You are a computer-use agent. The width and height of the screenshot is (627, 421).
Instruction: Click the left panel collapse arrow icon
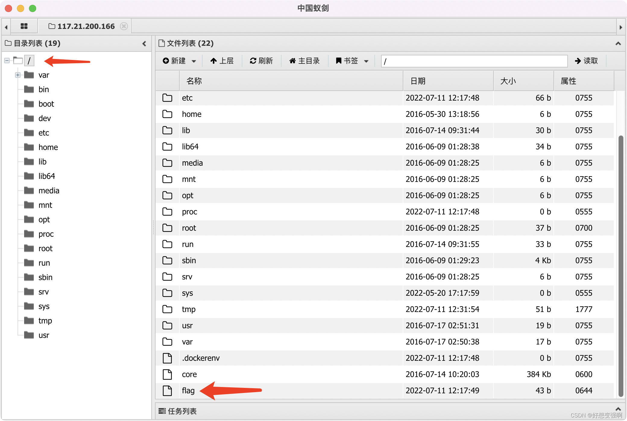click(x=145, y=43)
